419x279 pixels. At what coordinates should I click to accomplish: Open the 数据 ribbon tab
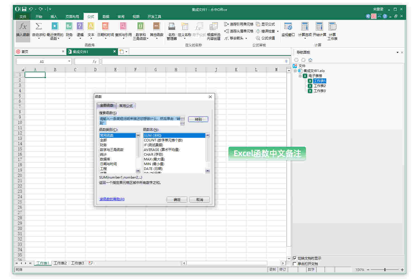(x=106, y=16)
